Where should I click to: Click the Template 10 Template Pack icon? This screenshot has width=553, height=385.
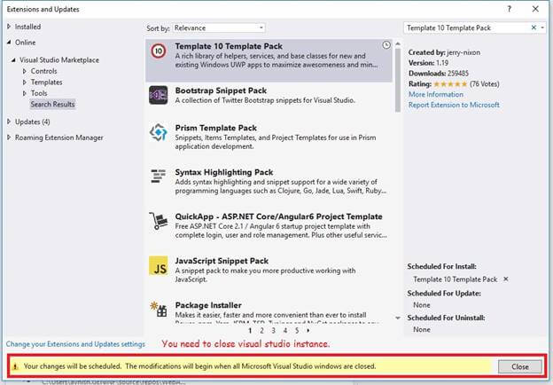pos(159,51)
